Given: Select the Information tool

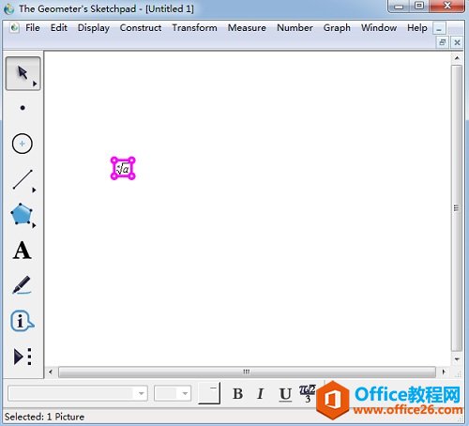Looking at the screenshot, I should click(22, 321).
